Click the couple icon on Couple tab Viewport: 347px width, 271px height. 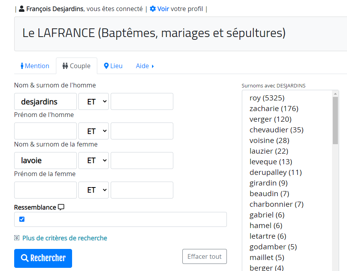pyautogui.click(x=65, y=66)
